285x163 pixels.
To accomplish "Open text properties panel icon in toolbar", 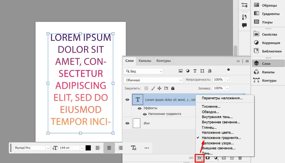I will tap(134, 148).
